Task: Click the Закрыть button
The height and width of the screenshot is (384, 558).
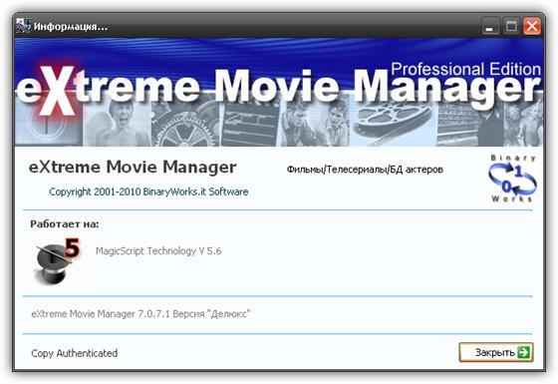Action: click(496, 352)
